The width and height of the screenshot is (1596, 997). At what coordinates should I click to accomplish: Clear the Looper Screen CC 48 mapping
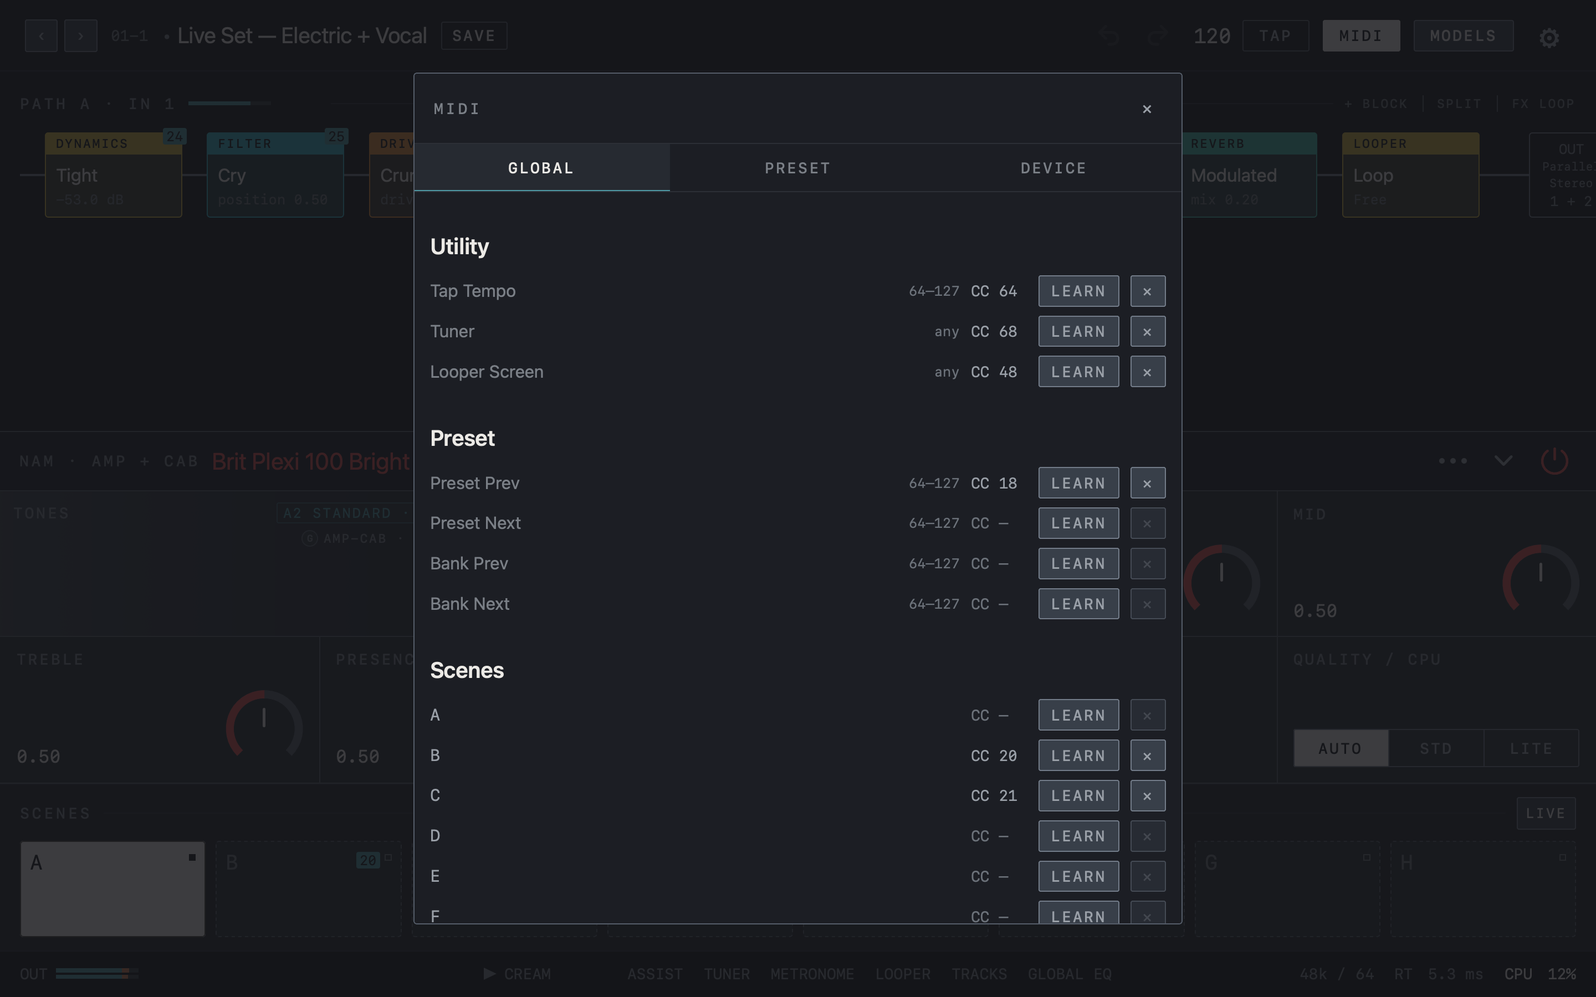click(1148, 372)
